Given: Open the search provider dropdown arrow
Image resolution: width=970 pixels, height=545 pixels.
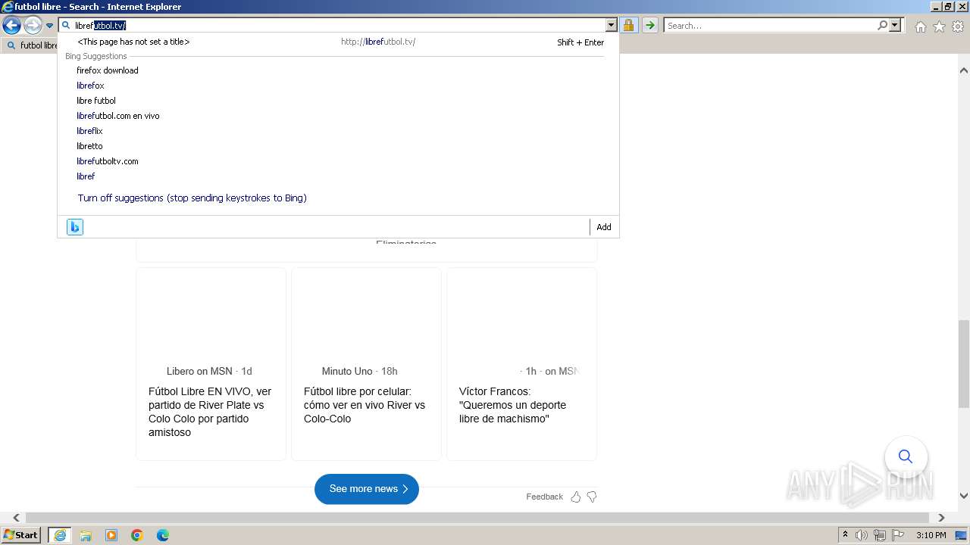Looking at the screenshot, I should click(895, 26).
